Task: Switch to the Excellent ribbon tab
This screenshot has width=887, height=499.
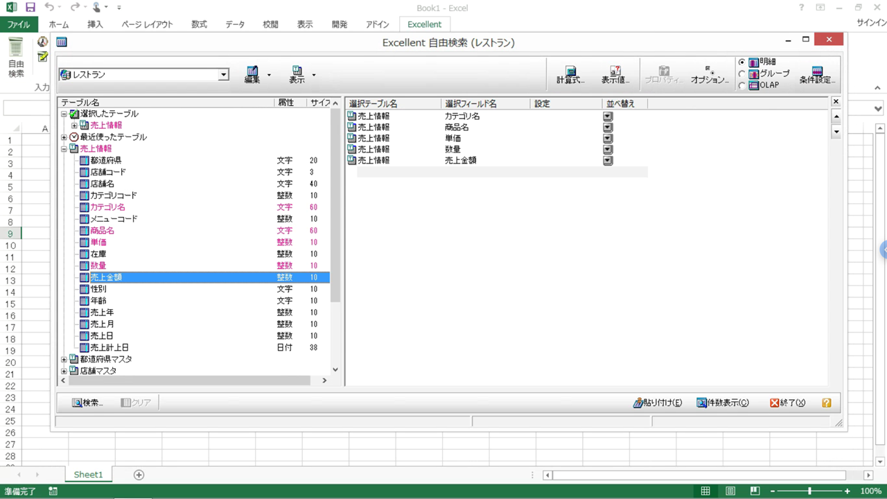Action: tap(424, 24)
